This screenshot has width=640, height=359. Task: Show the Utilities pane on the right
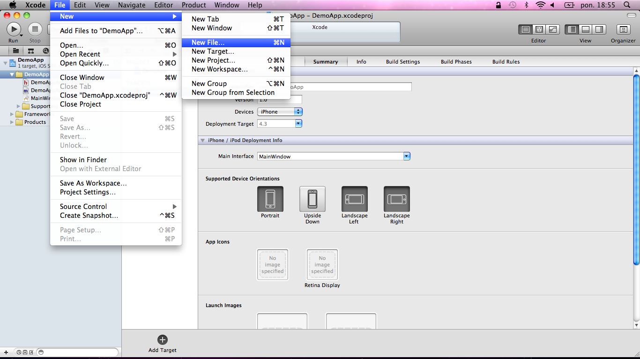599,29
